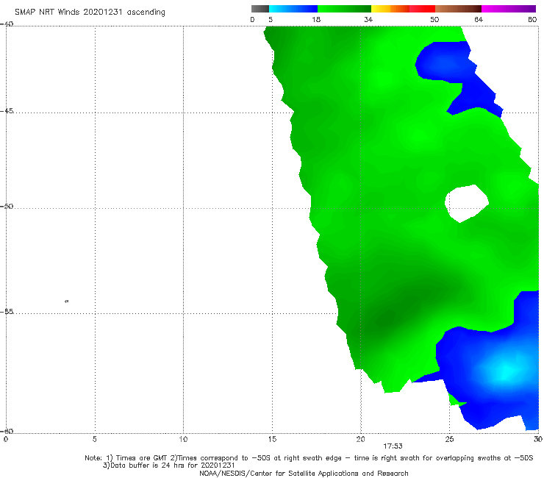
Task: Click the 'SMAP NRT Winds 20201231 ascending' title
Action: click(x=90, y=12)
